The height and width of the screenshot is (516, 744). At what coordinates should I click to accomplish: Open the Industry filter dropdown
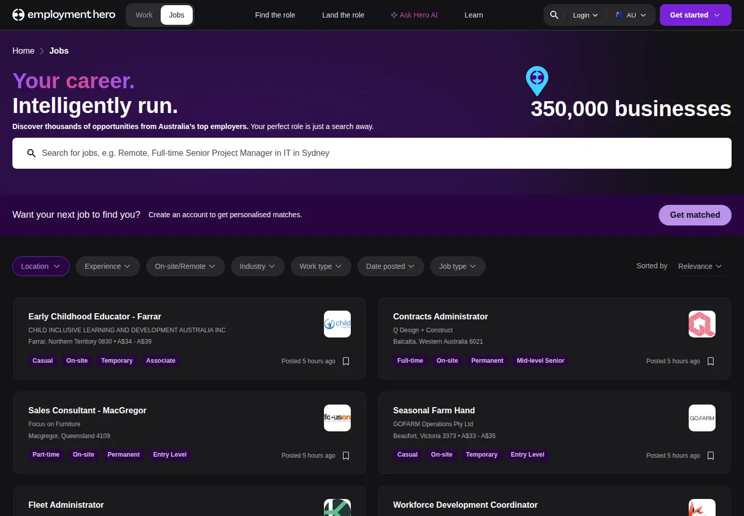point(258,266)
